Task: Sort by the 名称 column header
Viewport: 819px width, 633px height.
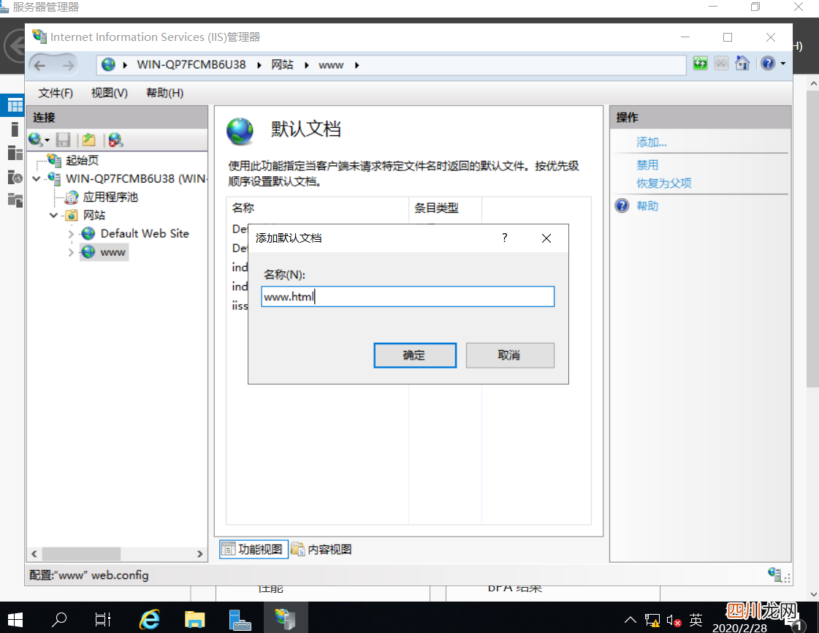Action: pos(317,208)
